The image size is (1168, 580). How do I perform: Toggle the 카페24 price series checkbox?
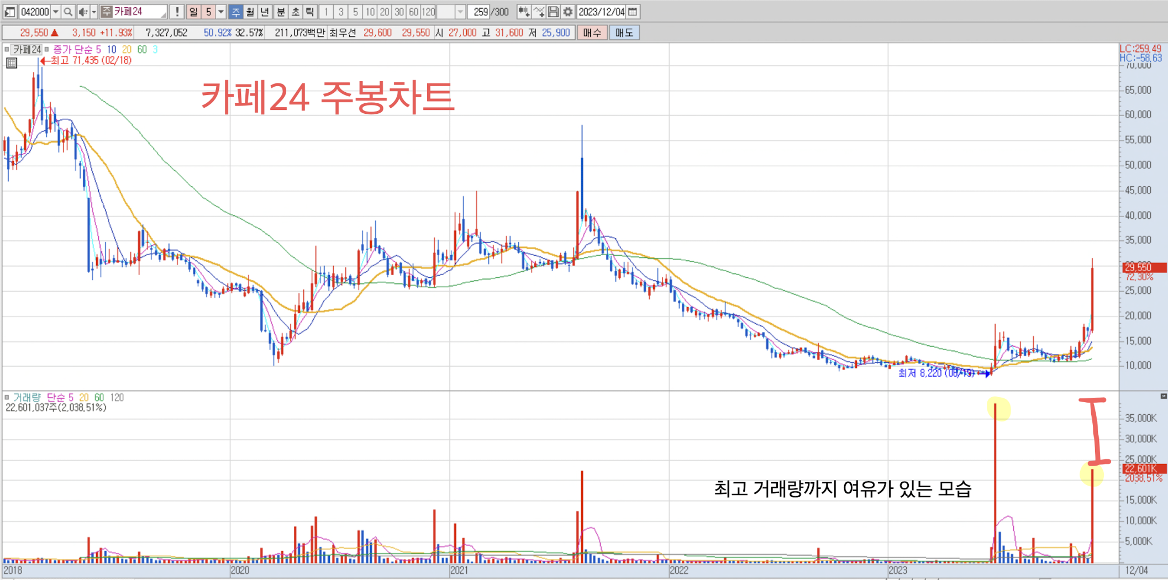[7, 50]
